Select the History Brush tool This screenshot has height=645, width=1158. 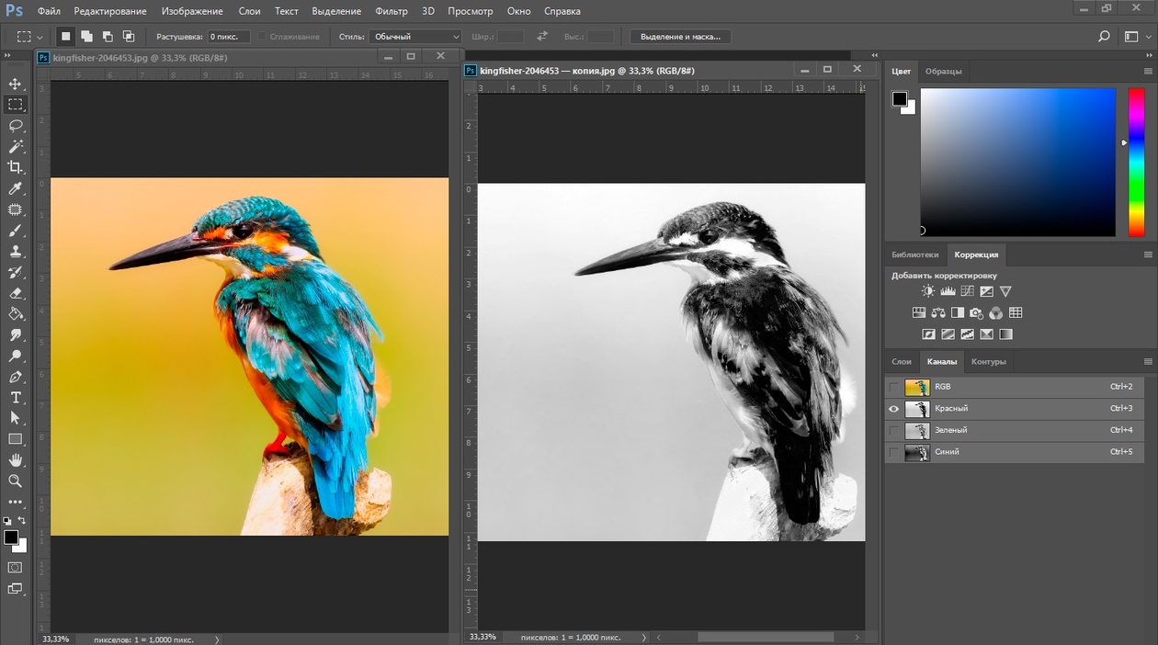(x=15, y=273)
